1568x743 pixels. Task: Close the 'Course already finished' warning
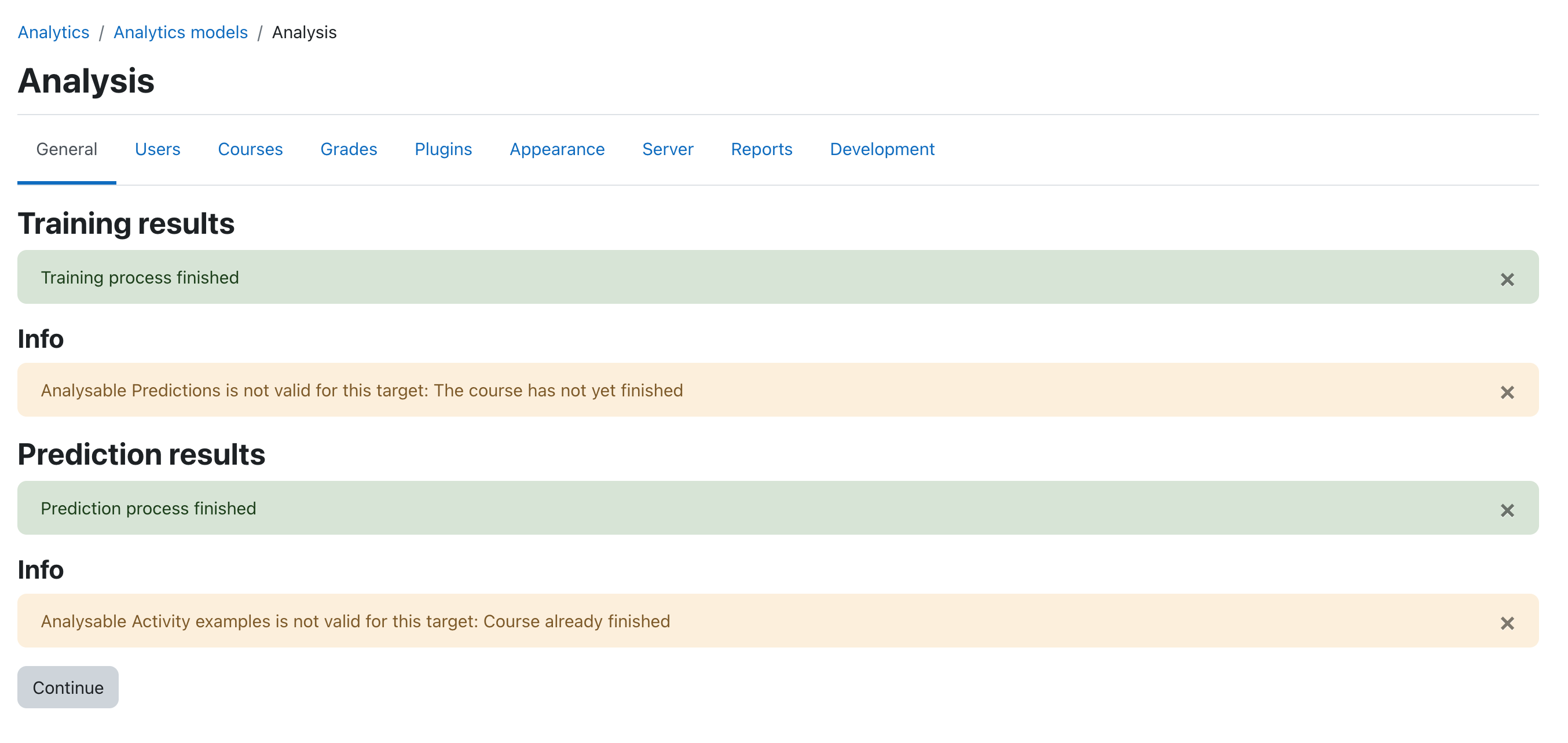(x=1507, y=623)
